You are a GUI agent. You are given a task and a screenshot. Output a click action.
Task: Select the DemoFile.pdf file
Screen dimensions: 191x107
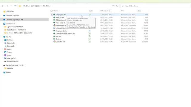click(61, 42)
